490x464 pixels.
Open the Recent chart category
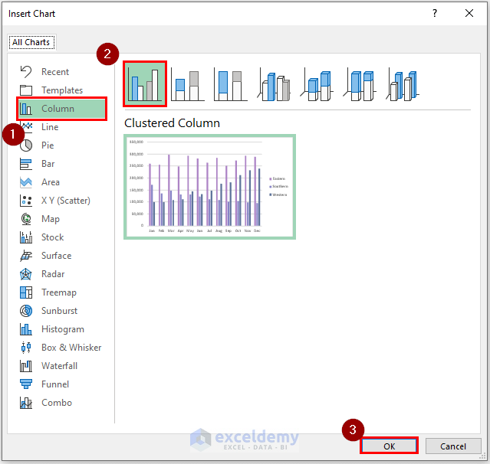62,72
